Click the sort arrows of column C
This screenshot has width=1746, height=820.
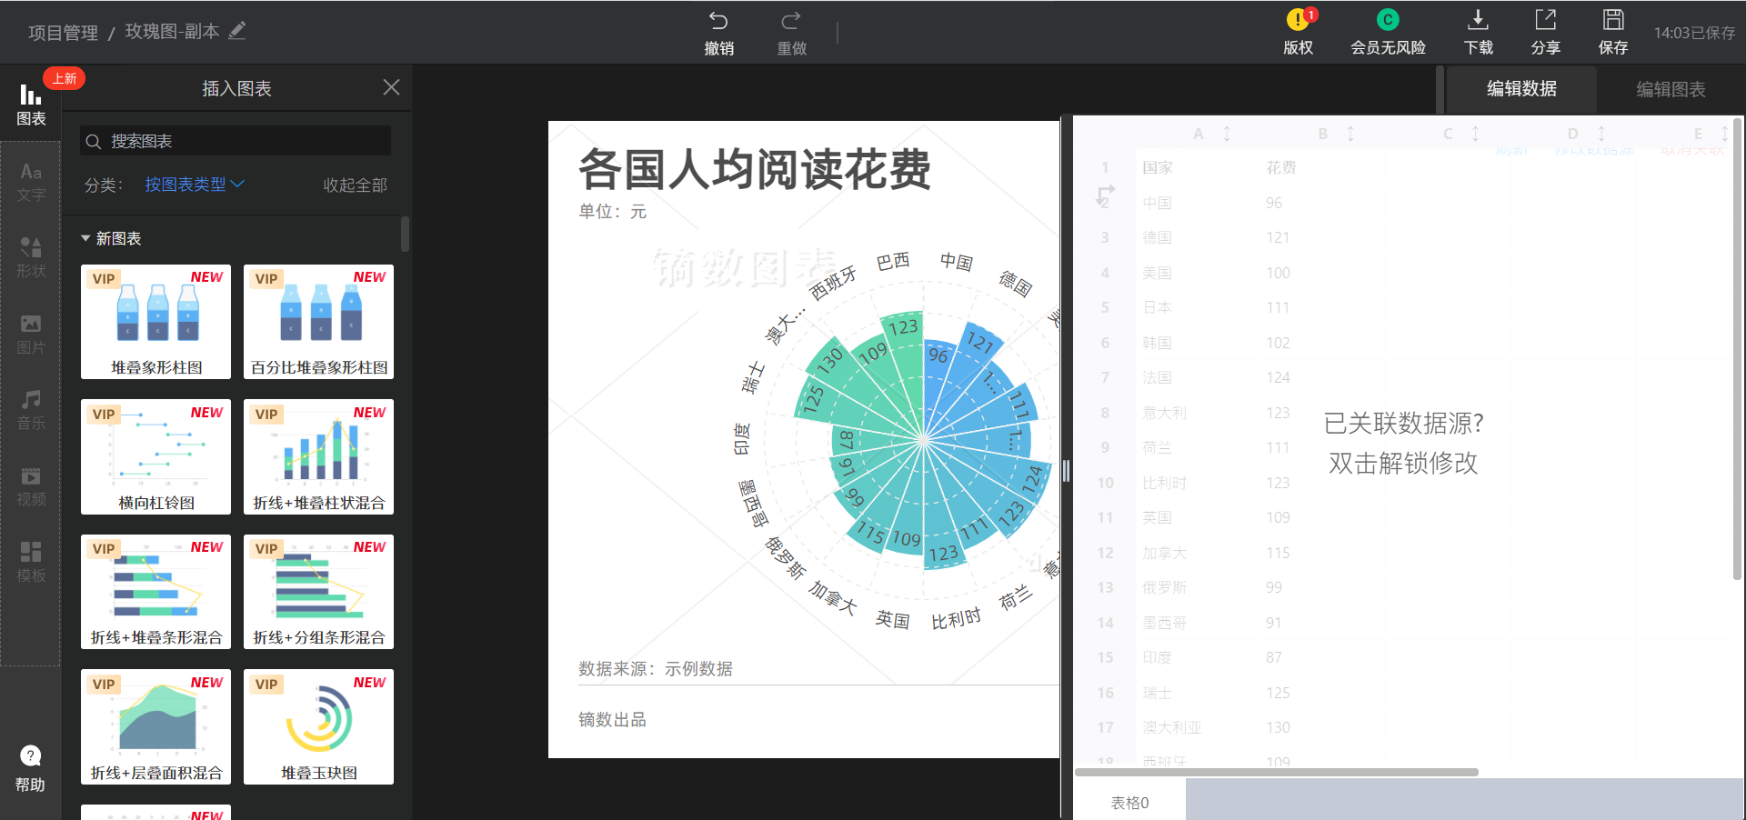pyautogui.click(x=1475, y=134)
